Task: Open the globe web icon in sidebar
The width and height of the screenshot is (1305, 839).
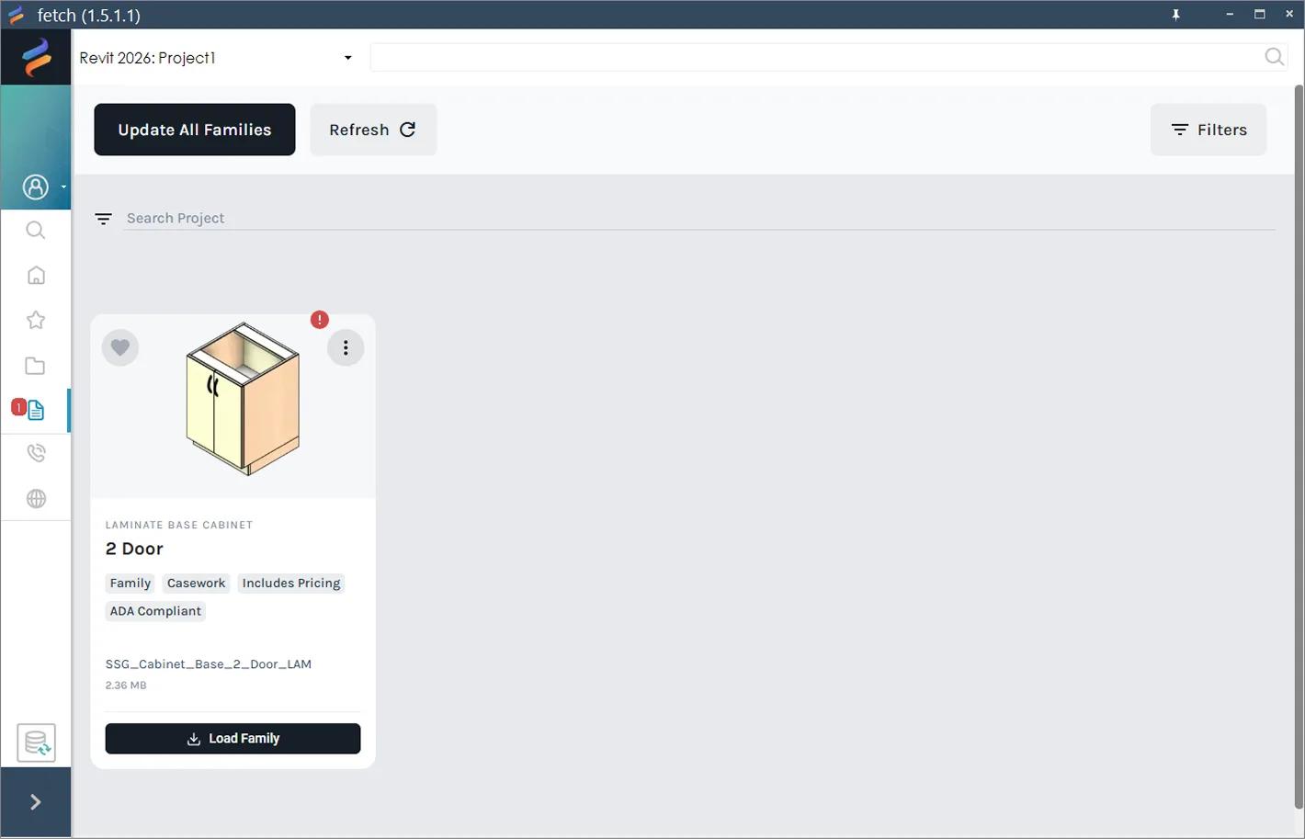Action: coord(36,499)
